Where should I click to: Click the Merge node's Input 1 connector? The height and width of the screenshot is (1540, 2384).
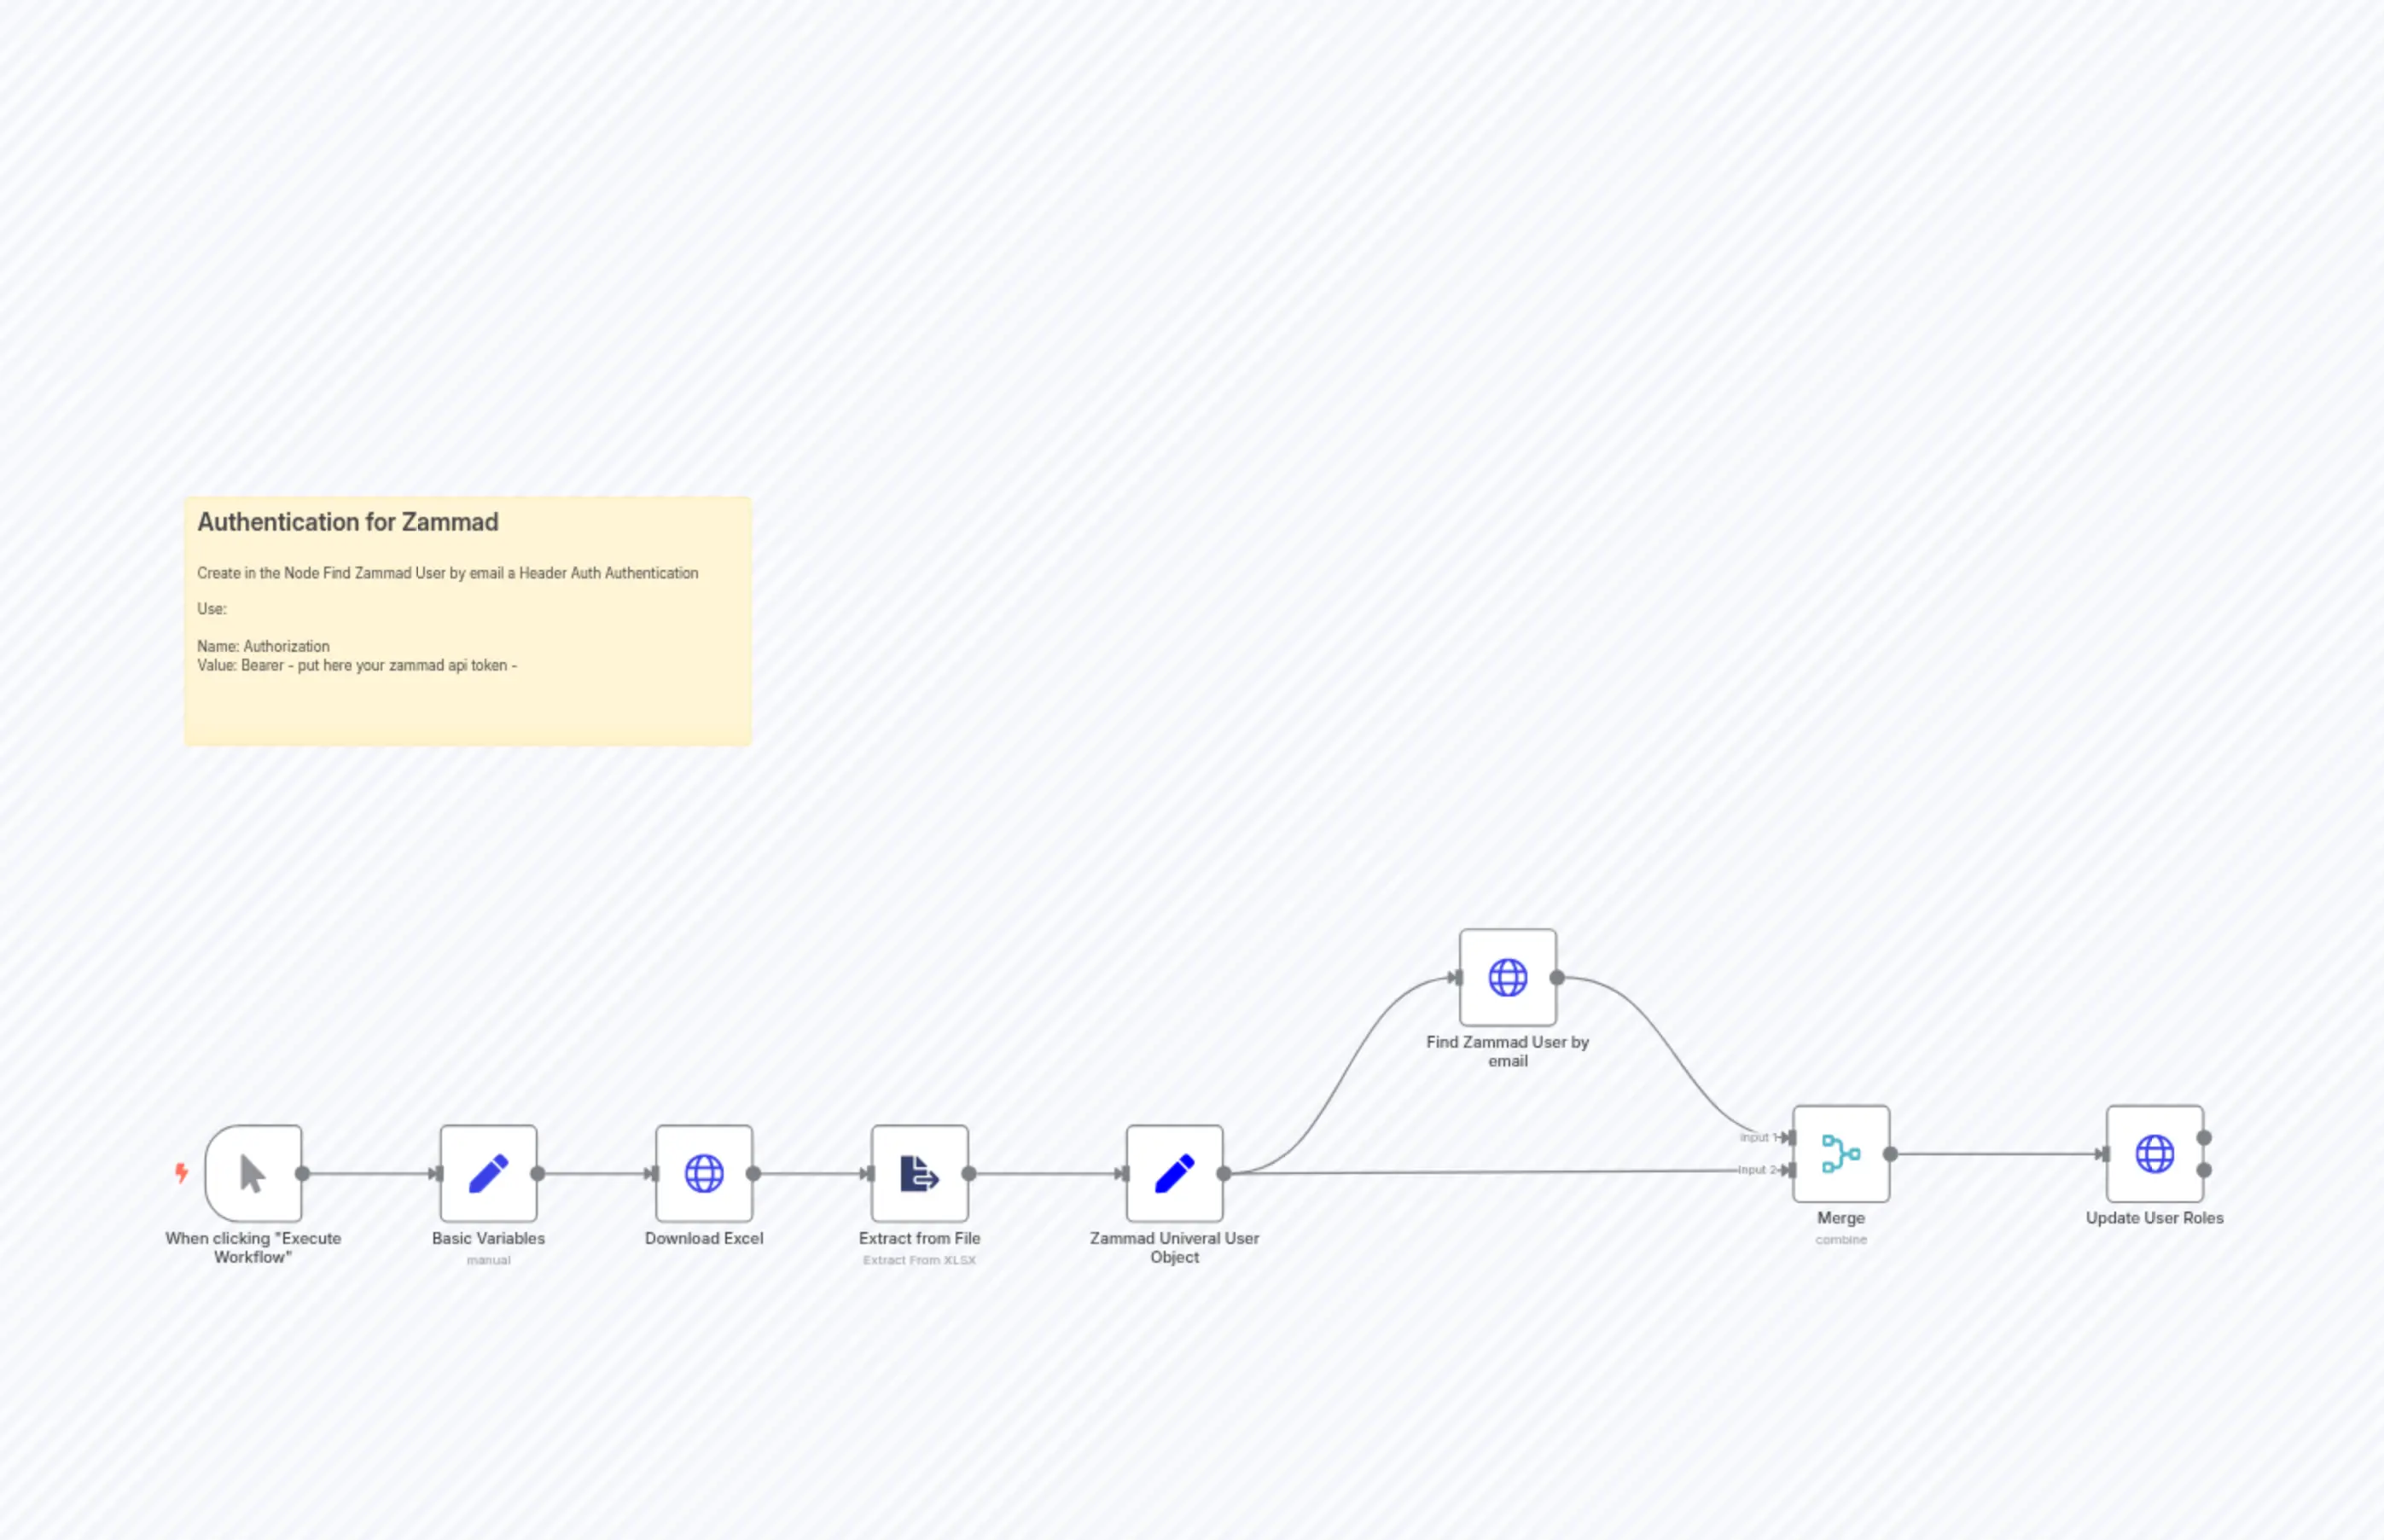coord(1790,1137)
